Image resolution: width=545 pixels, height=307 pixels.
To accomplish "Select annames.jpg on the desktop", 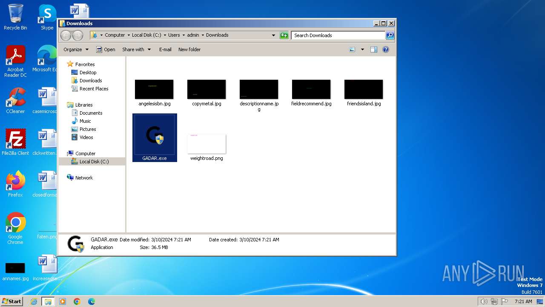I will pyautogui.click(x=15, y=272).
